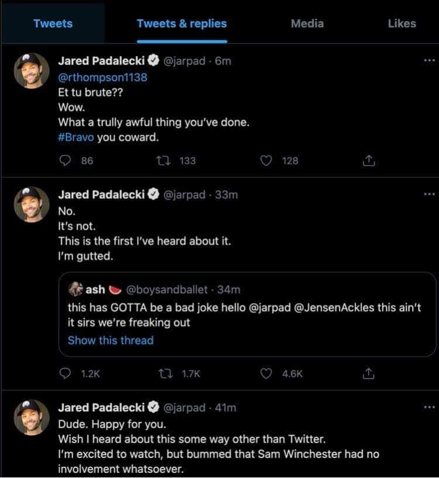
Task: Open more options on the 33m tweet
Action: tap(429, 194)
